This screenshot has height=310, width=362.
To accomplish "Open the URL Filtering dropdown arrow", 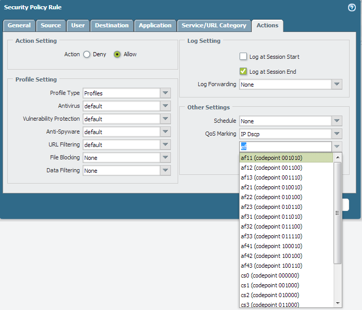I will (165, 145).
